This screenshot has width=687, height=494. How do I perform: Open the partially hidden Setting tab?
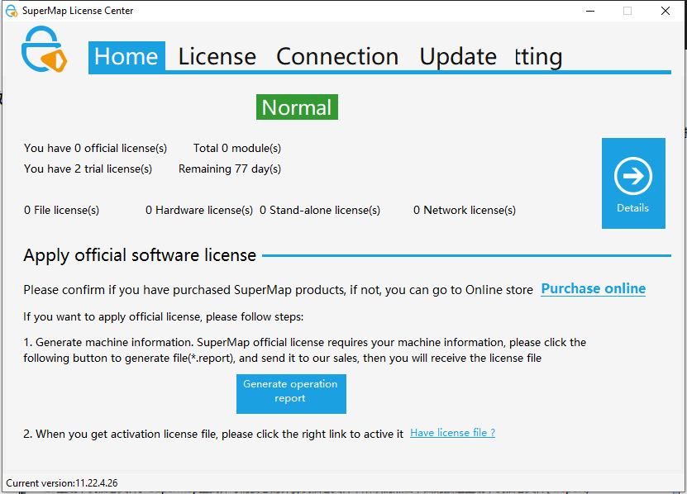(538, 56)
